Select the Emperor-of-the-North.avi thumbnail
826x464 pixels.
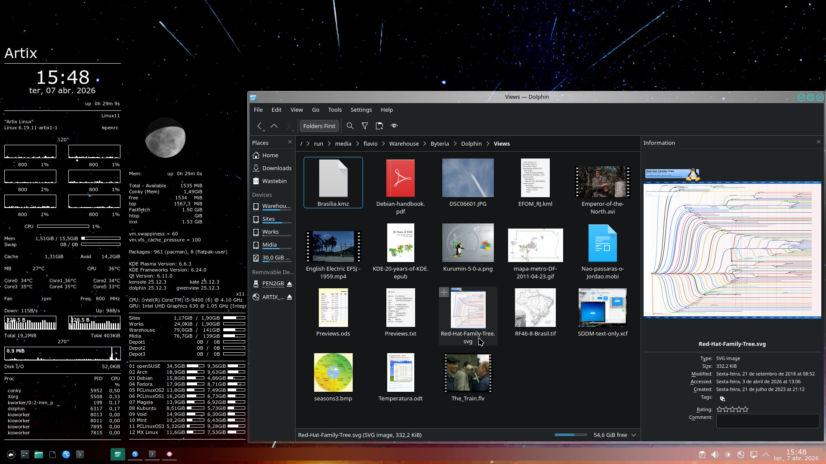coord(603,182)
